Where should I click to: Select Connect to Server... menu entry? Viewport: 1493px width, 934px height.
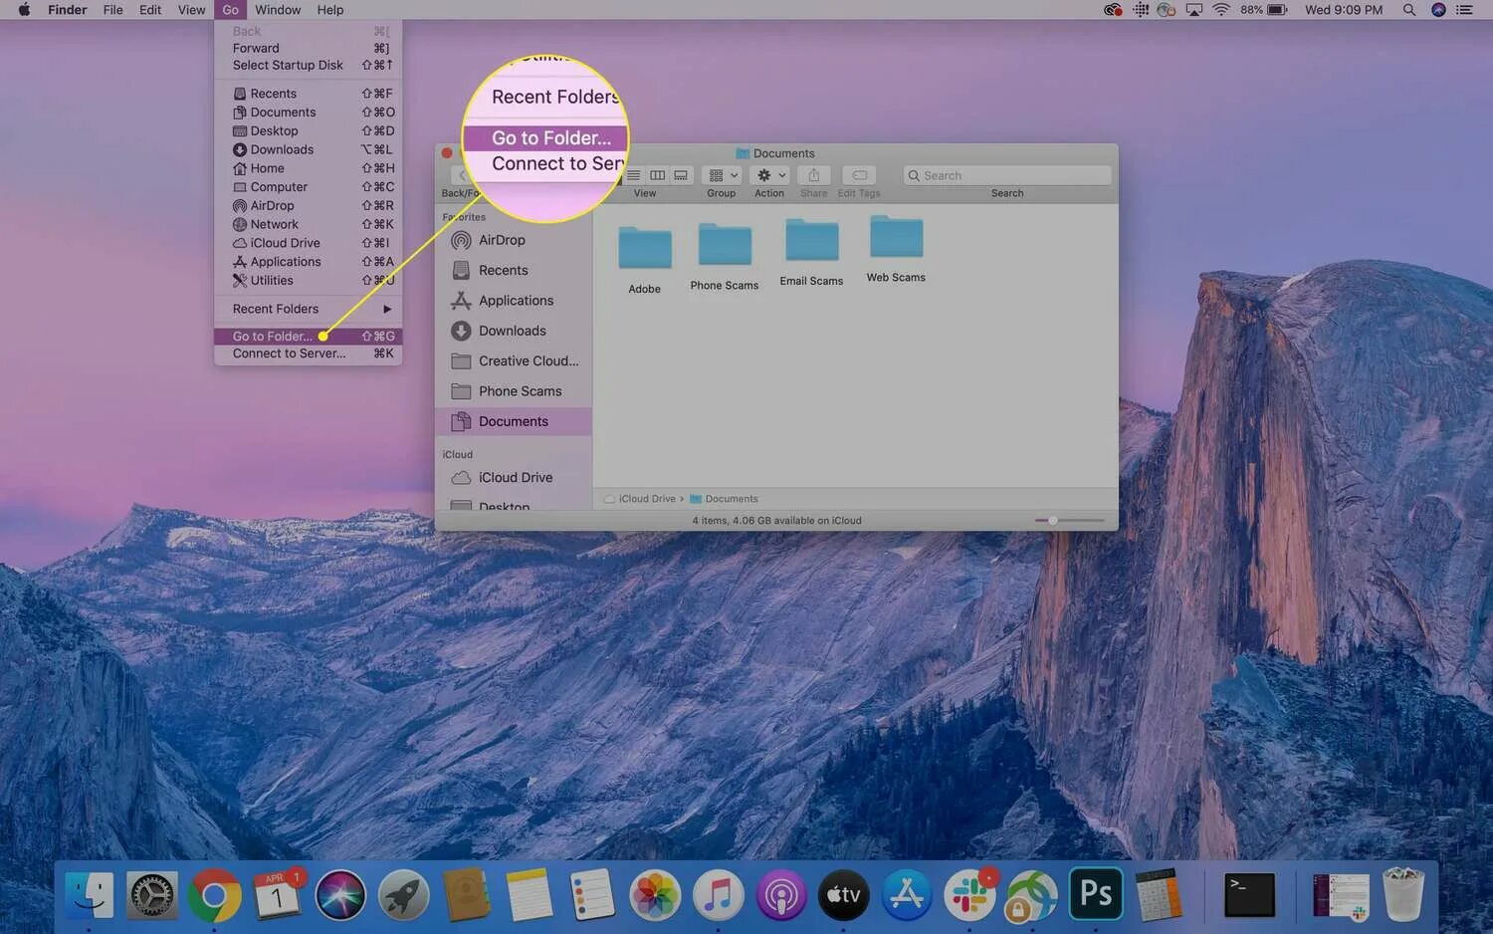(x=308, y=353)
